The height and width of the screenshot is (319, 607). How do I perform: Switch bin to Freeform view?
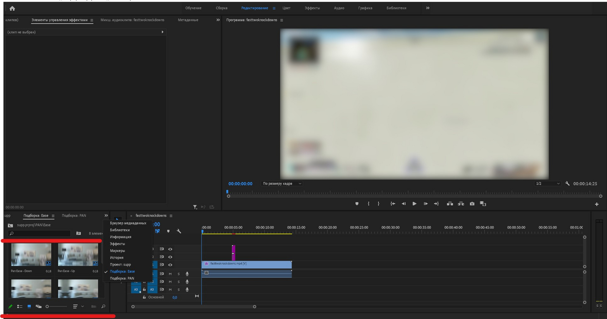coord(39,306)
